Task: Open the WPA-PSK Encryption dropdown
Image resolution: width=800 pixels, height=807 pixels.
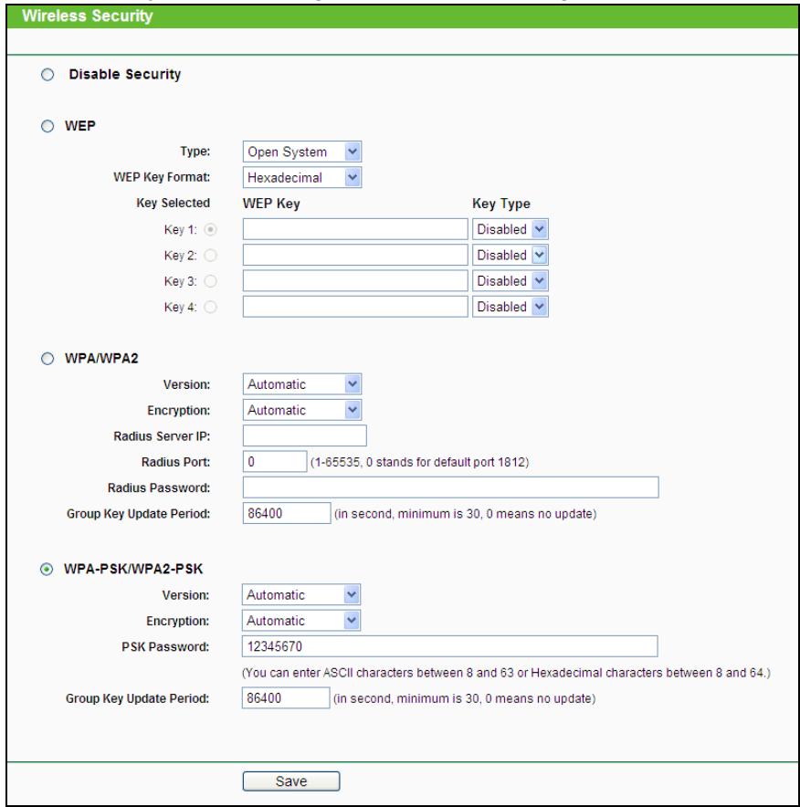Action: [302, 620]
